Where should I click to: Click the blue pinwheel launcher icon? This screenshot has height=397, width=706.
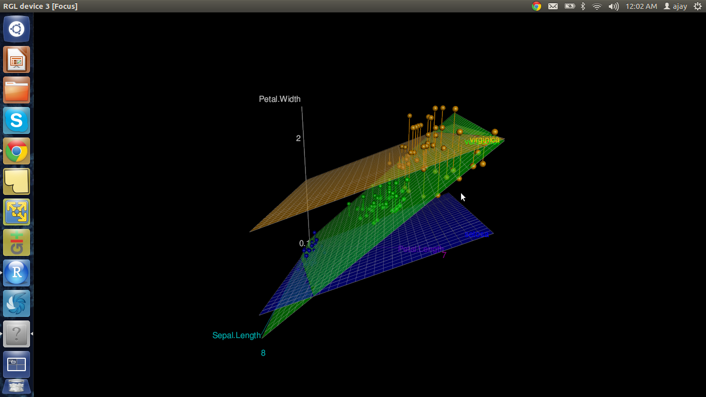pos(17,303)
